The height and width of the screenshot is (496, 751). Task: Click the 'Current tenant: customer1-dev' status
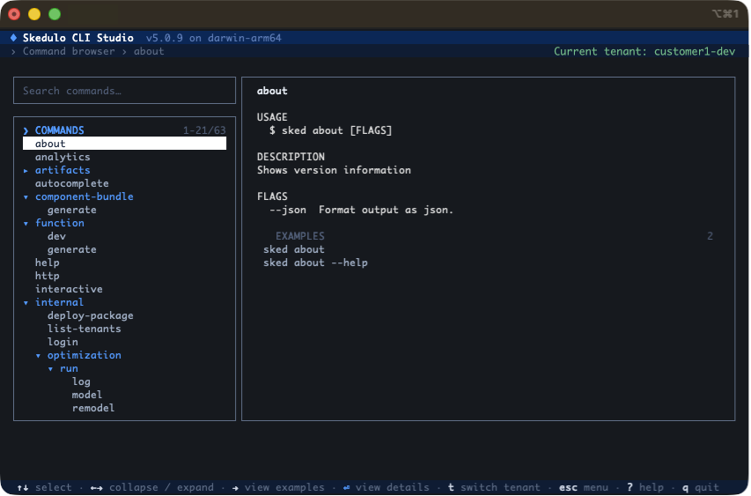click(x=644, y=51)
